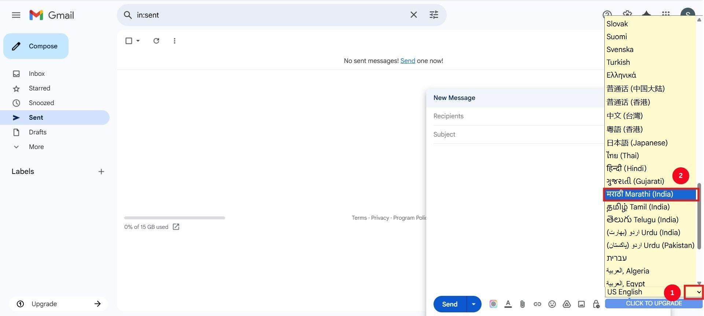Click the Gmail logo
704x316 pixels.
pyautogui.click(x=52, y=15)
